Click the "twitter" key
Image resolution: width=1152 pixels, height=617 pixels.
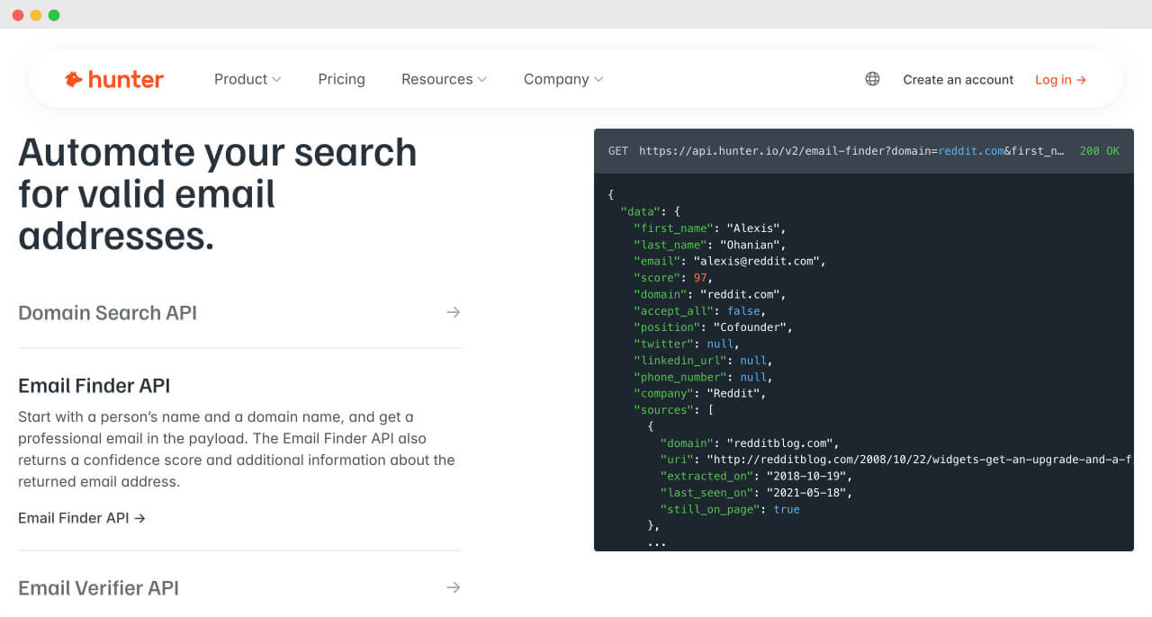[x=663, y=344]
